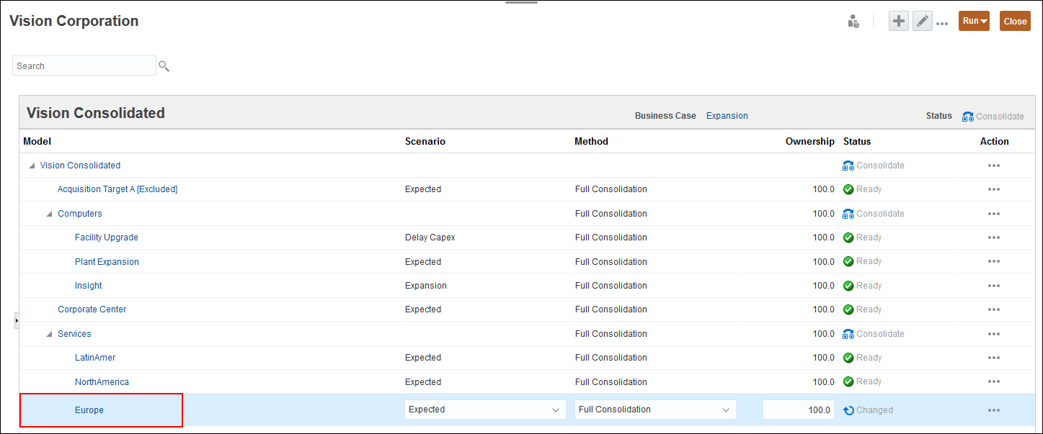Click the Close button
The width and height of the screenshot is (1043, 434).
coord(1015,21)
